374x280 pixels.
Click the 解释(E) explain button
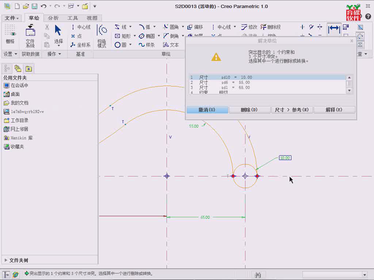click(x=334, y=110)
